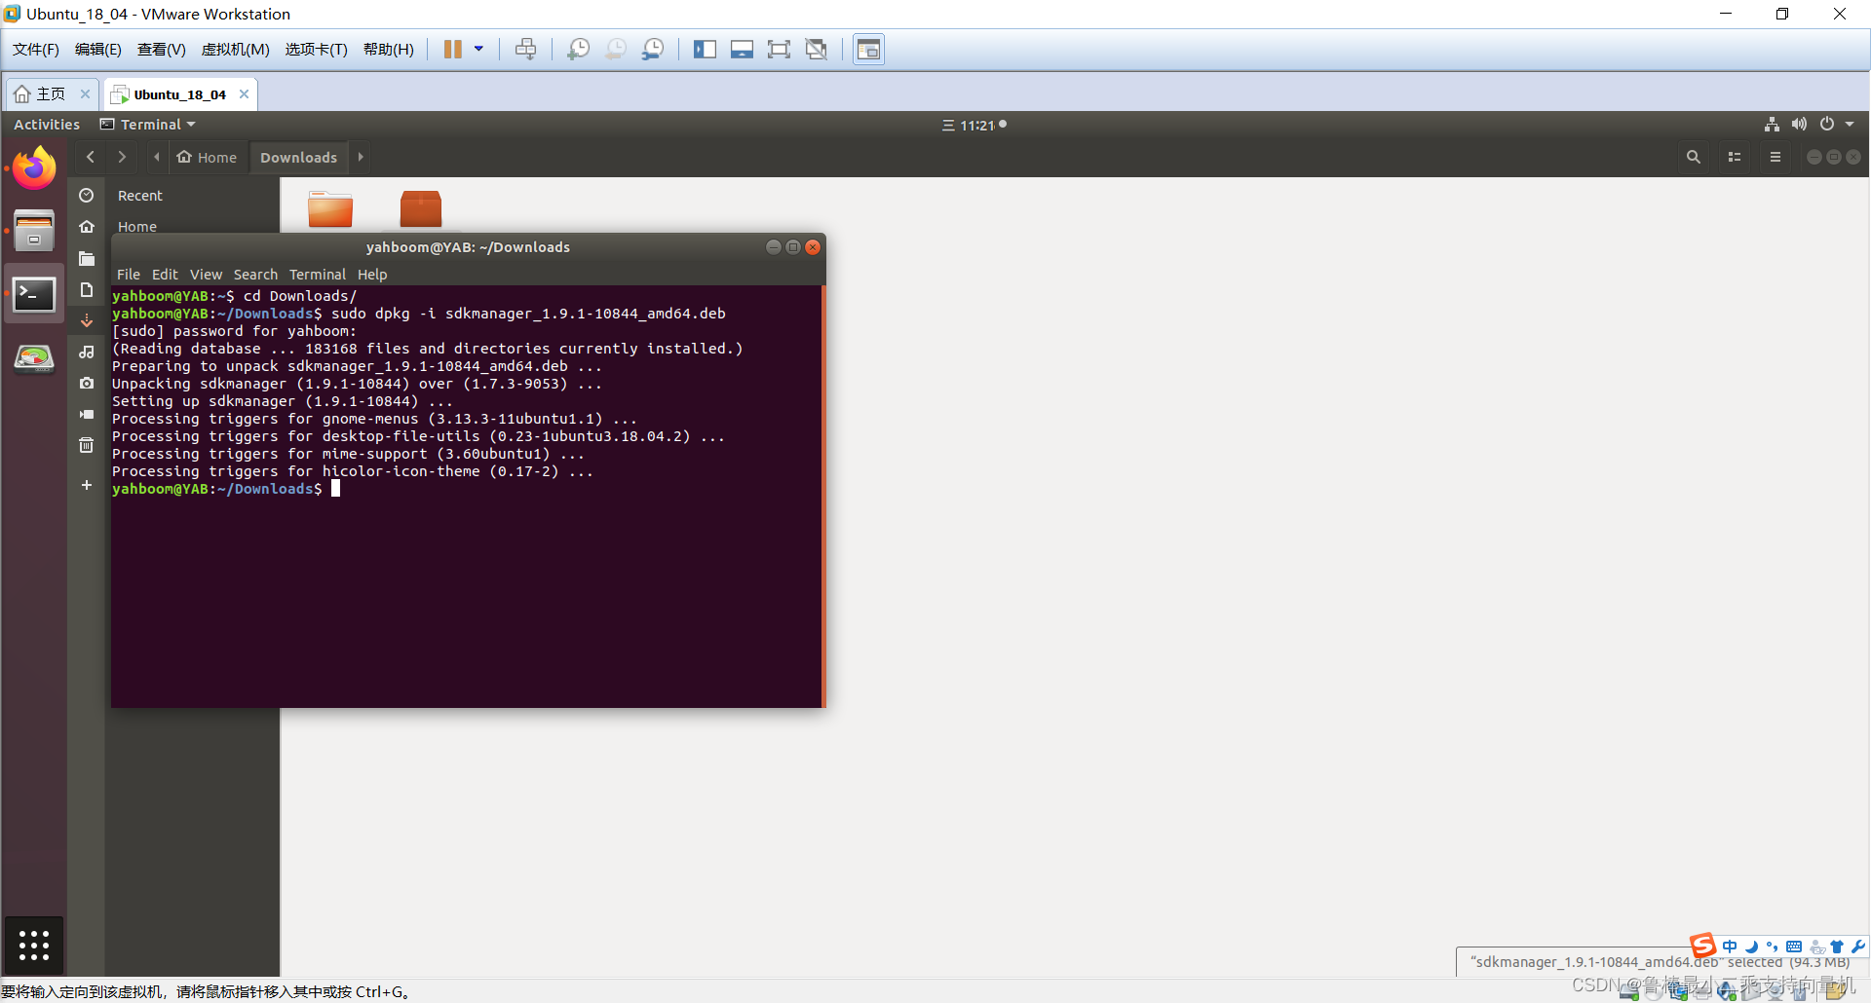Viewport: 1871px width, 1003px height.
Task: Open the Videos sidebar icon
Action: coord(87,414)
